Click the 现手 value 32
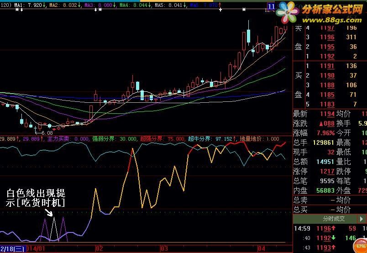The image size is (367, 253). click(x=331, y=152)
